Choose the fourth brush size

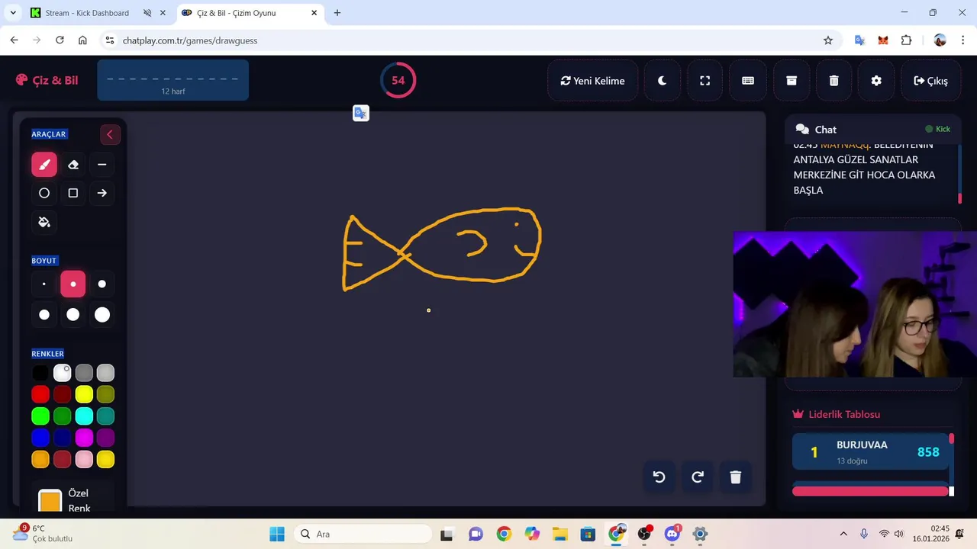(x=44, y=314)
